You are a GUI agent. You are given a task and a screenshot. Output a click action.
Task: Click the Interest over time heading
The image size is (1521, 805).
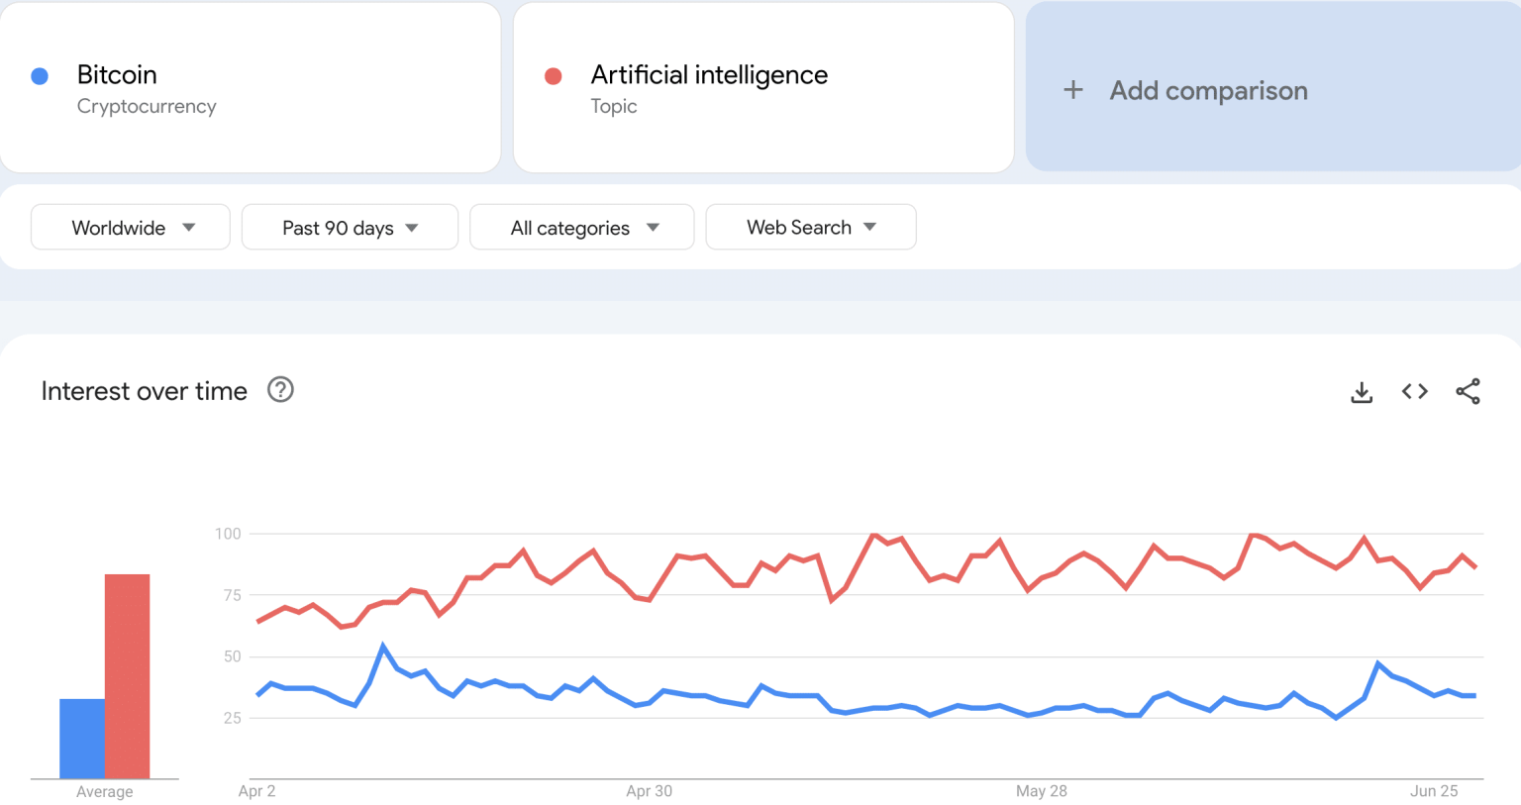click(143, 390)
